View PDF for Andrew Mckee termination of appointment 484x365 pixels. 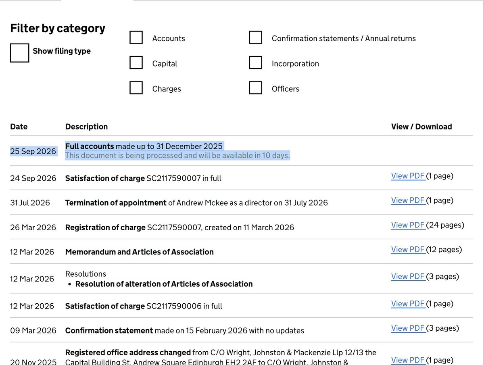tap(408, 200)
